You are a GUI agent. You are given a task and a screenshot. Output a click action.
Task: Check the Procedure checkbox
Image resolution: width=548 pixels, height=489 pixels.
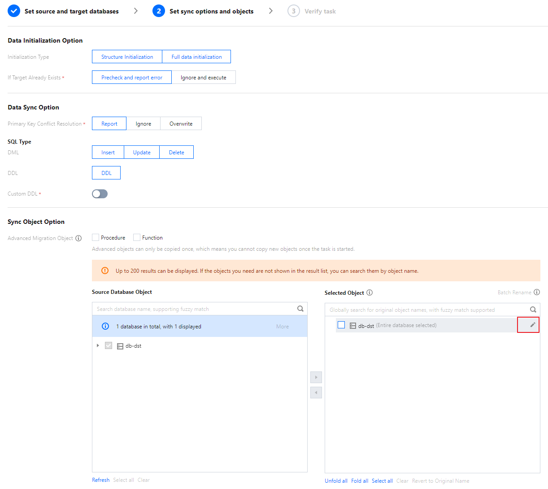96,237
